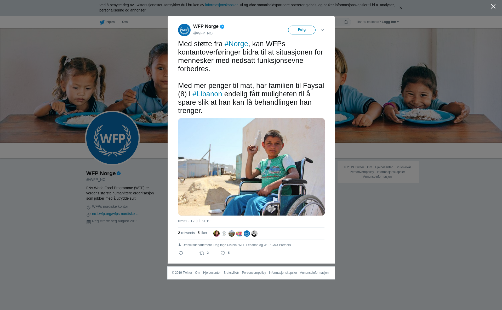Dismiss the cookie notice banner
The image size is (502, 310).
click(x=401, y=8)
